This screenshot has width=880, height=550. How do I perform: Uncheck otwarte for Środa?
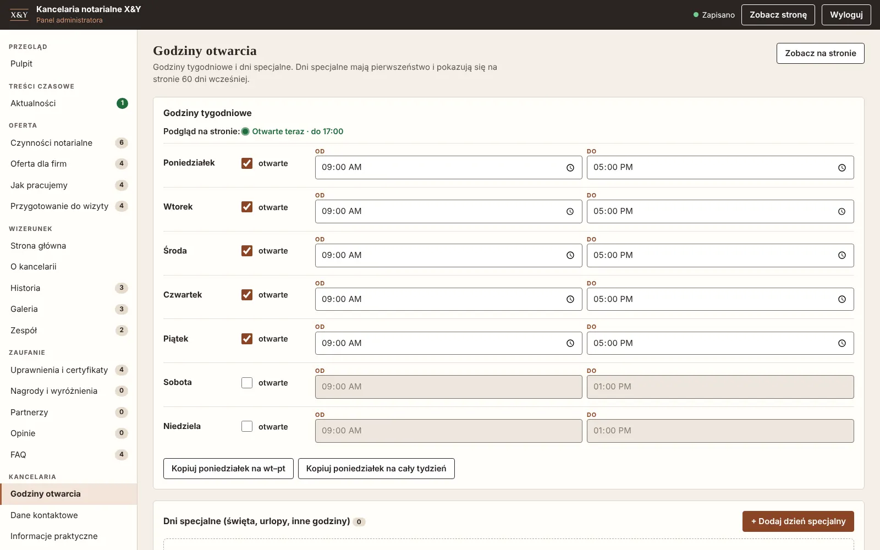coord(247,251)
